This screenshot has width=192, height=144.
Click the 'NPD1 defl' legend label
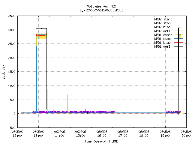click(x=162, y=46)
